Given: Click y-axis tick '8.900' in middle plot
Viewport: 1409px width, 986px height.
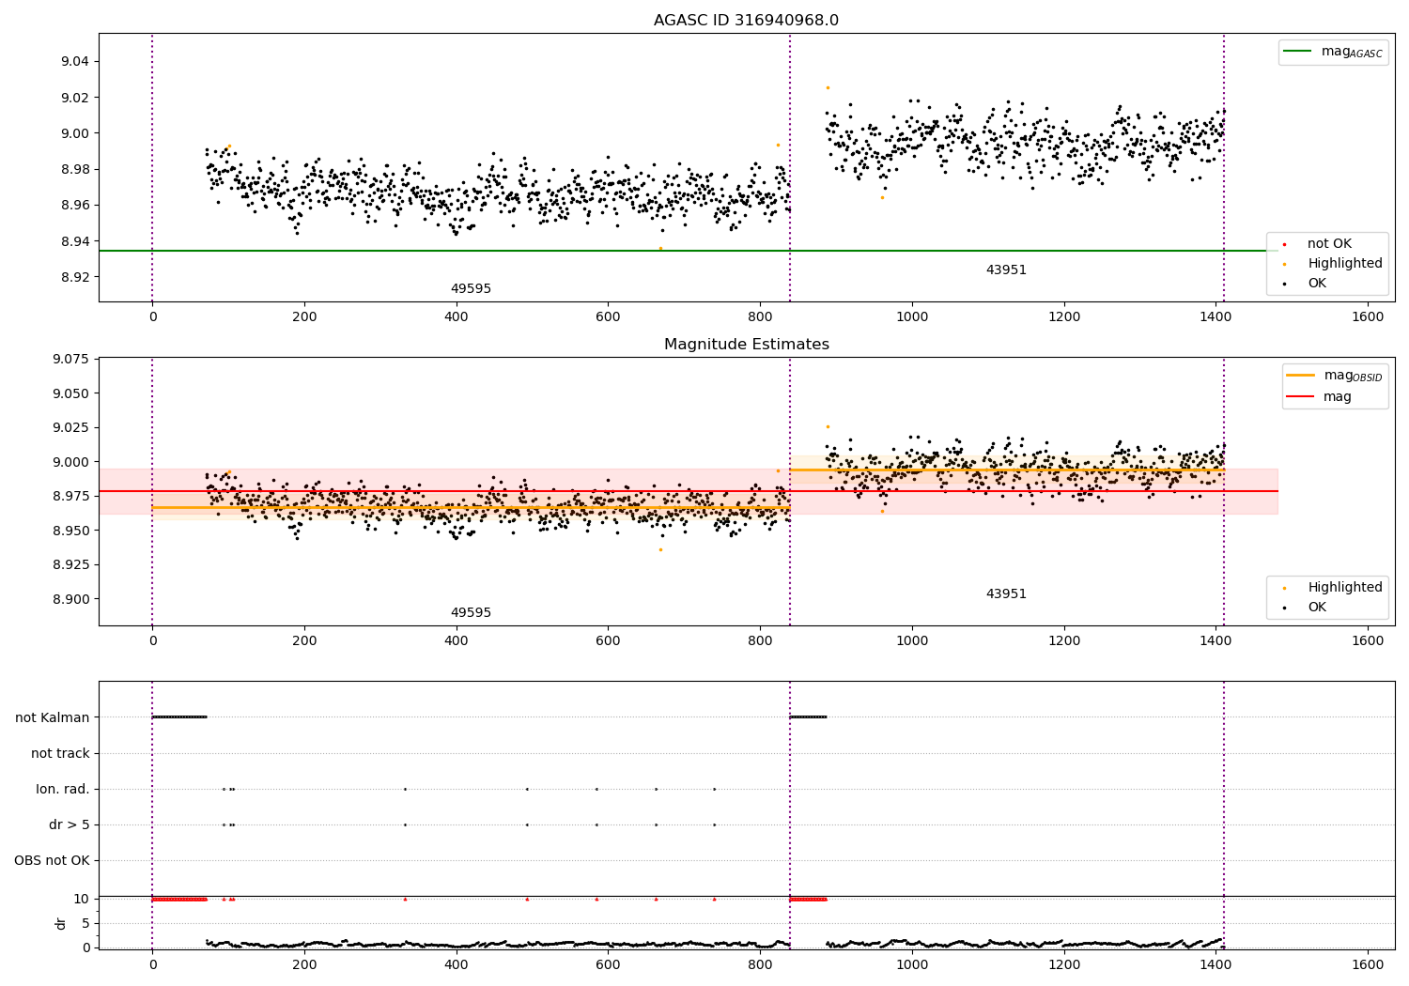Looking at the screenshot, I should 70,599.
